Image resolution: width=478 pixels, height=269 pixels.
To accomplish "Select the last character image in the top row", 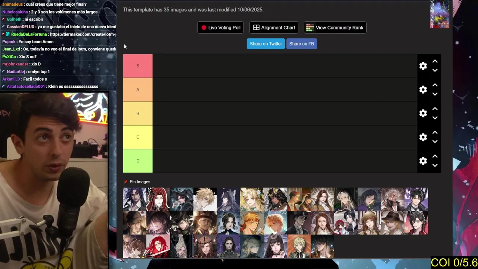I will [416, 199].
